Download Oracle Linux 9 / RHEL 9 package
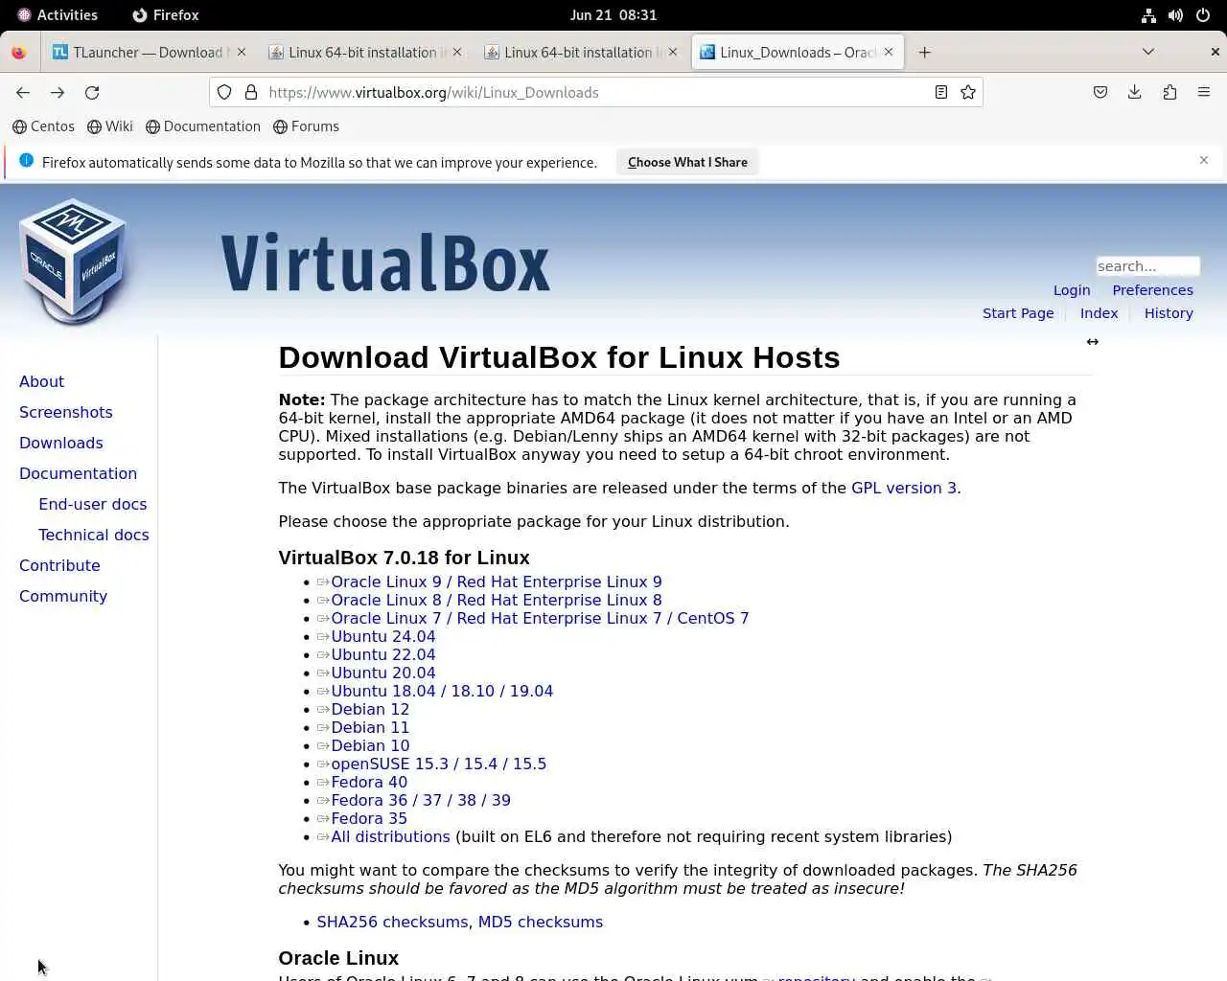The height and width of the screenshot is (981, 1227). (x=496, y=582)
